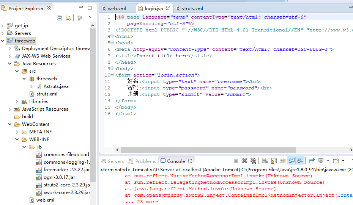Expand the Libraries node

coord(17,102)
